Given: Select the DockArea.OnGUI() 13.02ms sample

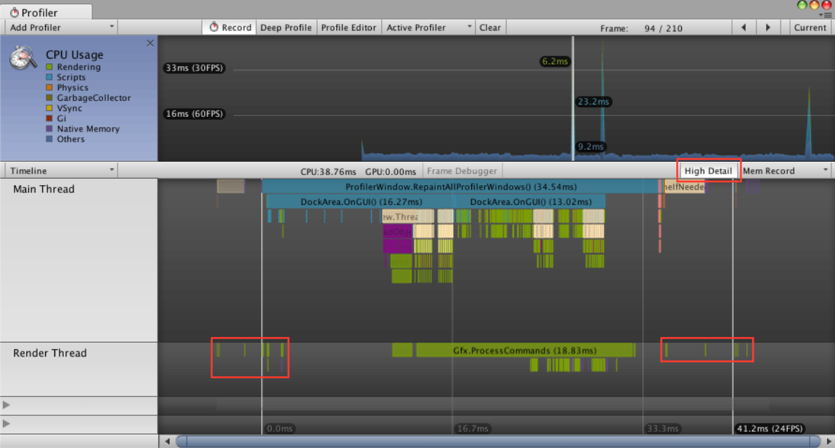Looking at the screenshot, I should point(530,201).
